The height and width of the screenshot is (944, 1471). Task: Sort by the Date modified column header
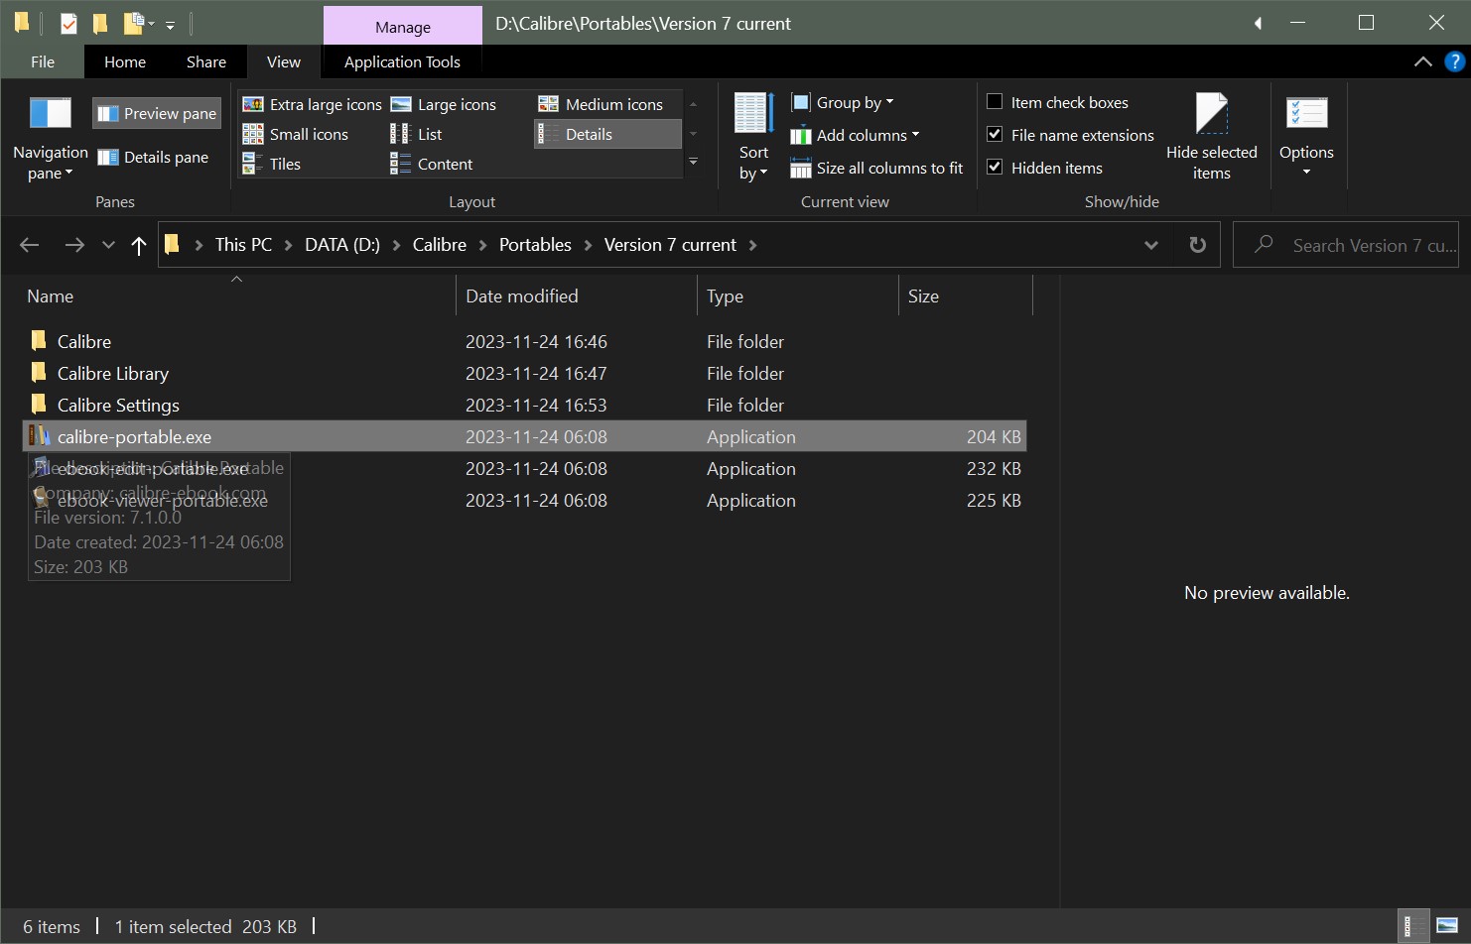point(577,295)
